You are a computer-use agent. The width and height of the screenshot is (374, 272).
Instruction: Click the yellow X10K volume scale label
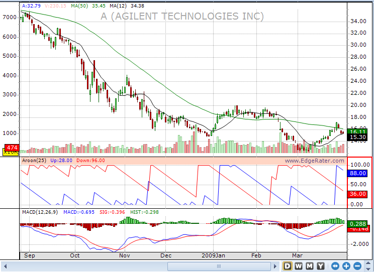(11, 152)
